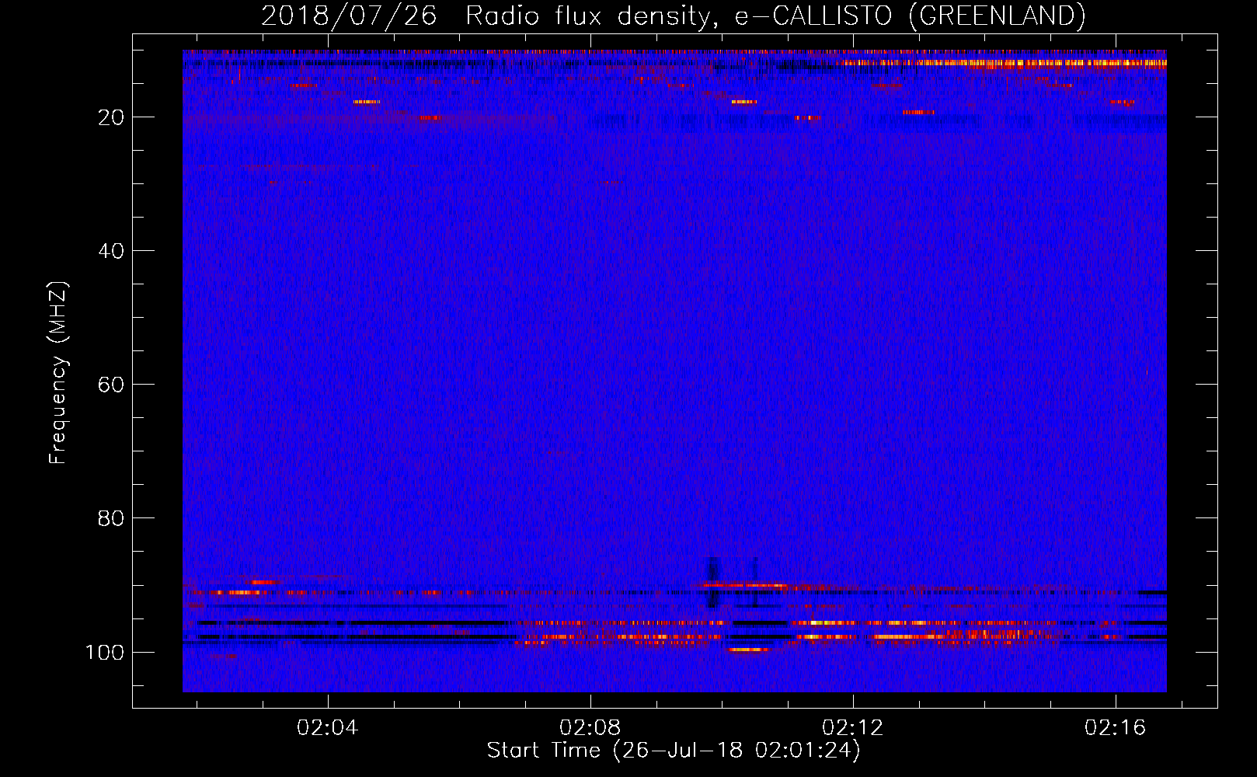Click the 02:04 time tick label
This screenshot has height=777, width=1257.
[328, 727]
